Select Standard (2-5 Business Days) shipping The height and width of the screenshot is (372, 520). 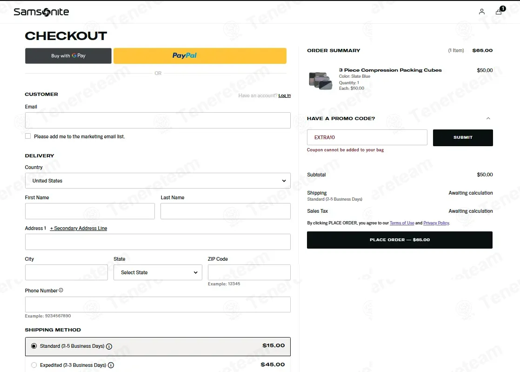point(34,346)
